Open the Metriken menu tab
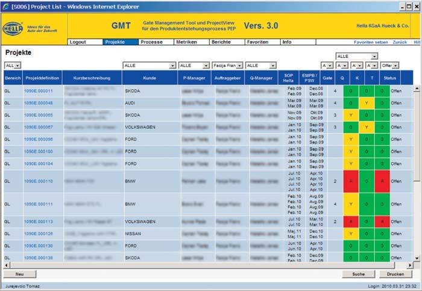The height and width of the screenshot is (291, 422). [191, 42]
